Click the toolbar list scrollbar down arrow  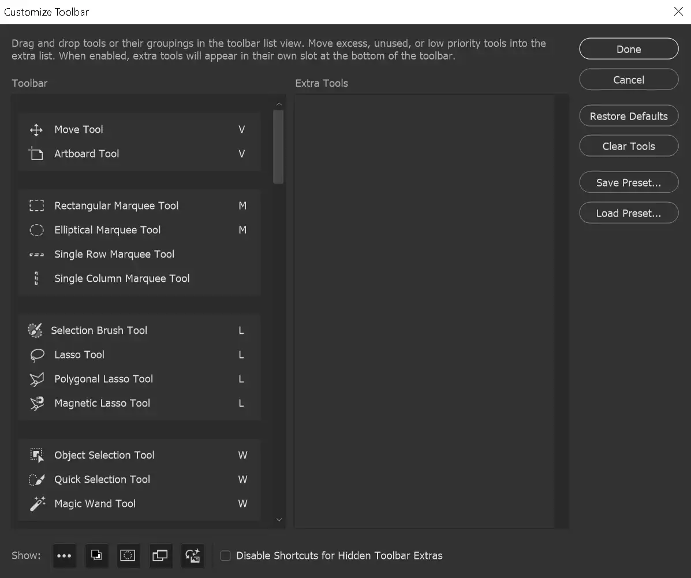(279, 519)
